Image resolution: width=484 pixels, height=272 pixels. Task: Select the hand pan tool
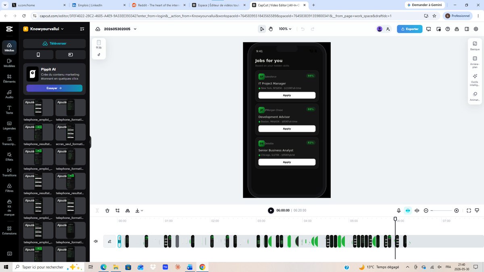[271, 29]
